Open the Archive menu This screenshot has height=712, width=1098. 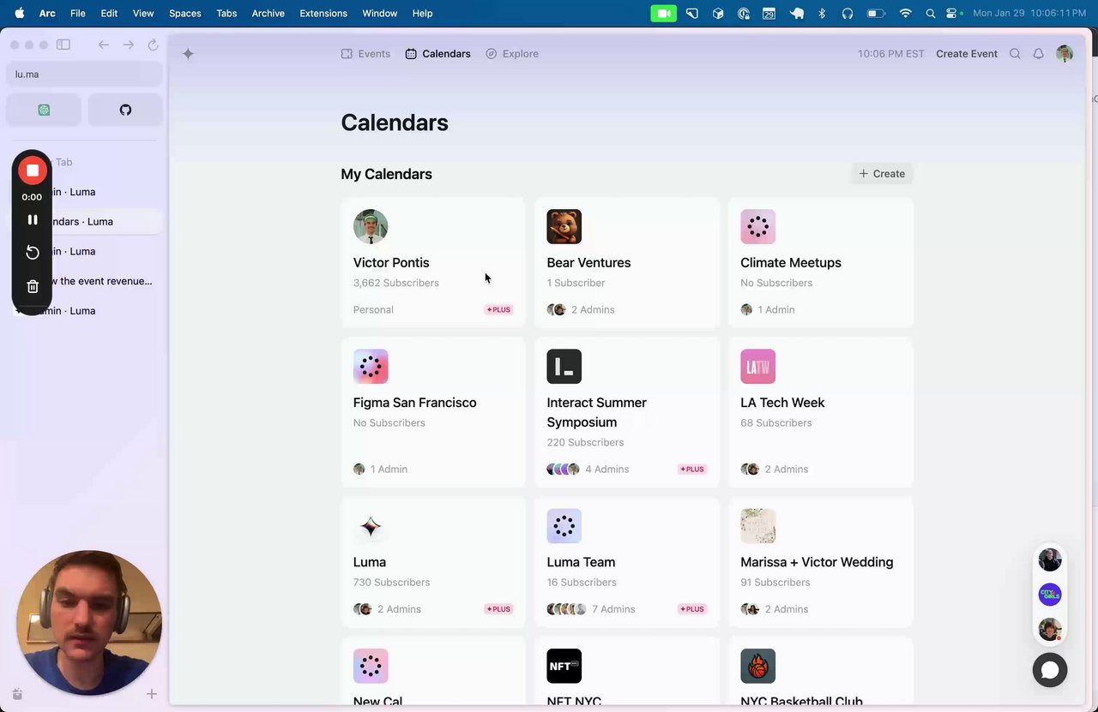[x=268, y=13]
